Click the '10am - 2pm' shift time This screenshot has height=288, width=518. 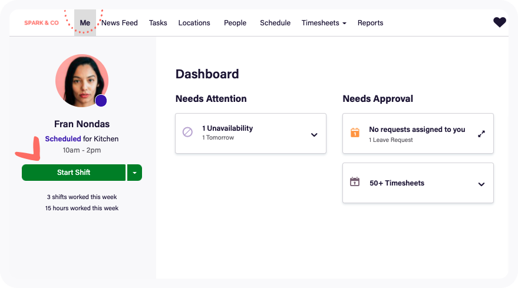coord(82,150)
